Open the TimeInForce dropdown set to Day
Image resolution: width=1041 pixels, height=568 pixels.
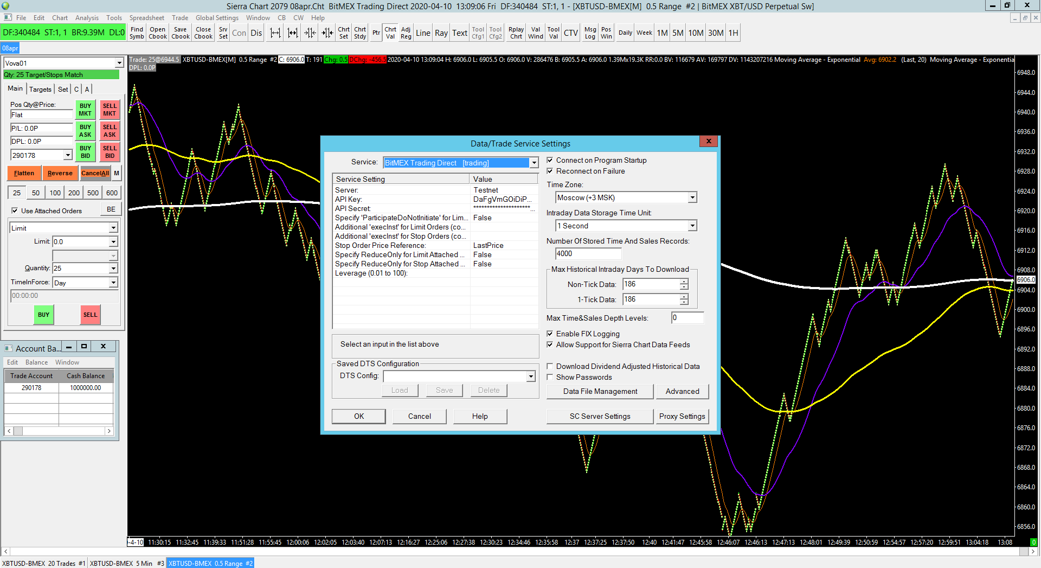click(113, 282)
